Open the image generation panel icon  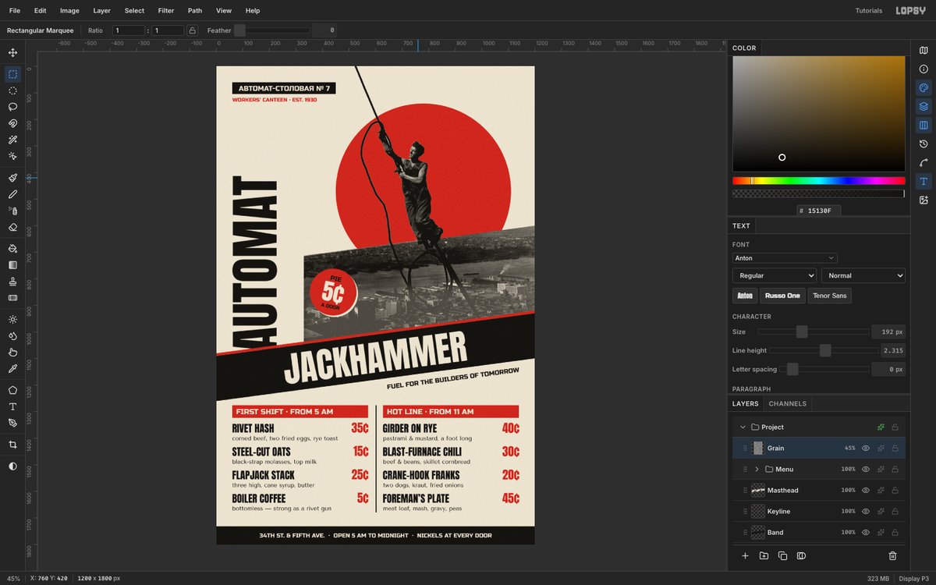[924, 200]
